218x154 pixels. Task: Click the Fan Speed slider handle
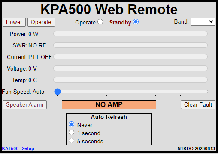coord(58,92)
